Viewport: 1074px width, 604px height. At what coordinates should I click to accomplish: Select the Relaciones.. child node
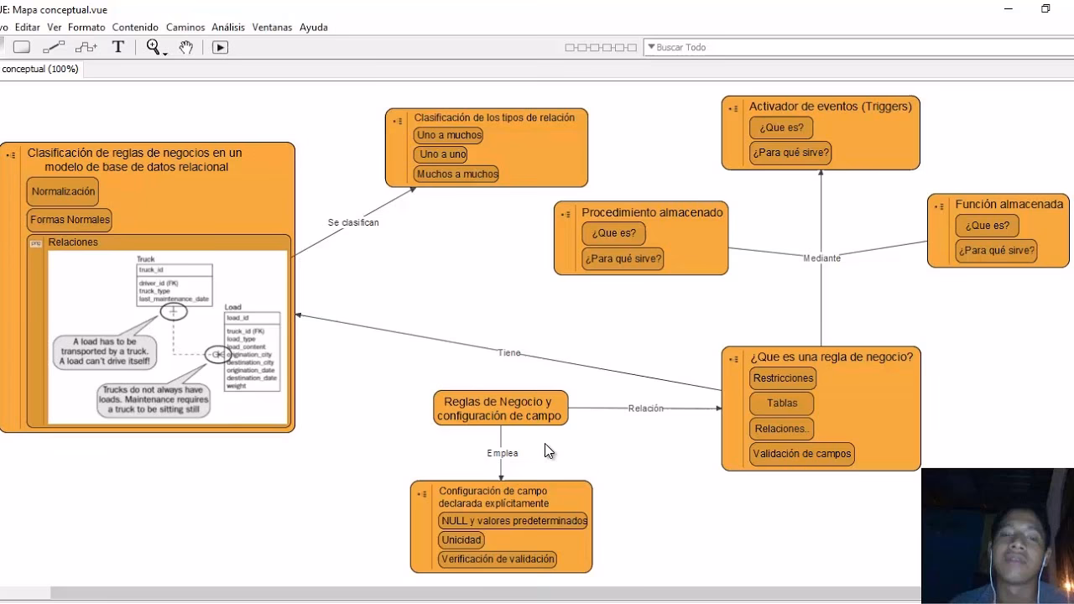click(x=781, y=429)
